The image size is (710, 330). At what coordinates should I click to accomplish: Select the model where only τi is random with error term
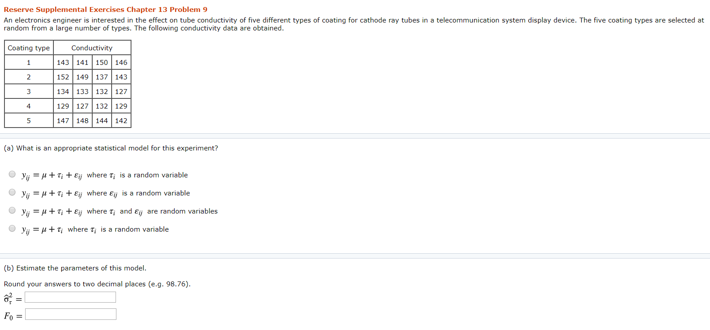point(12,174)
